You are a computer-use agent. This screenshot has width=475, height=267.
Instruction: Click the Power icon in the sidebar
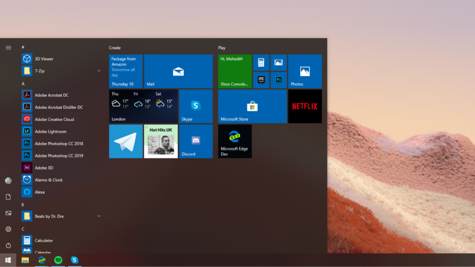(8, 245)
